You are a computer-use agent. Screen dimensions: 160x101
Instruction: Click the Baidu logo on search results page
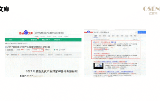click(x=88, y=32)
